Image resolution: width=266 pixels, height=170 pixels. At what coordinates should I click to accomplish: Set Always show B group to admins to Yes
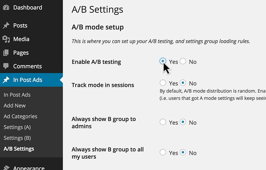coord(163,122)
